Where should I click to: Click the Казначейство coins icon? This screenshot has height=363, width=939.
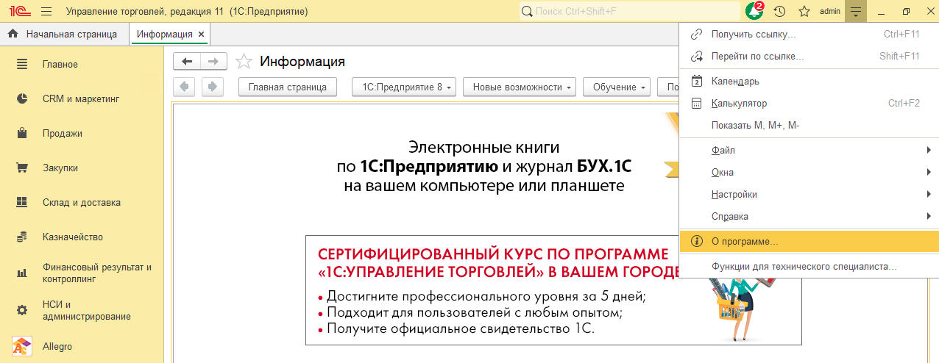pyautogui.click(x=22, y=237)
